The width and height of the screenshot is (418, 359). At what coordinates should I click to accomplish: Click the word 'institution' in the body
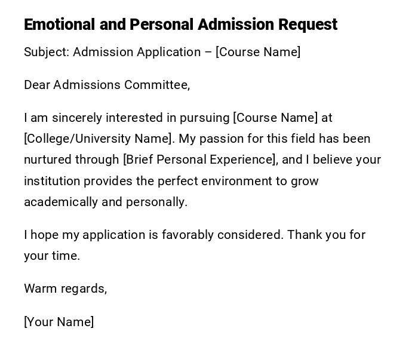[52, 181]
